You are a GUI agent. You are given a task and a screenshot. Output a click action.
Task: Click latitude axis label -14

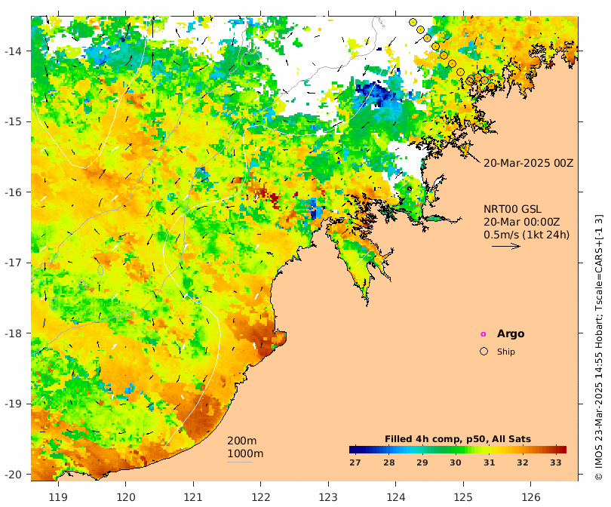(x=14, y=51)
